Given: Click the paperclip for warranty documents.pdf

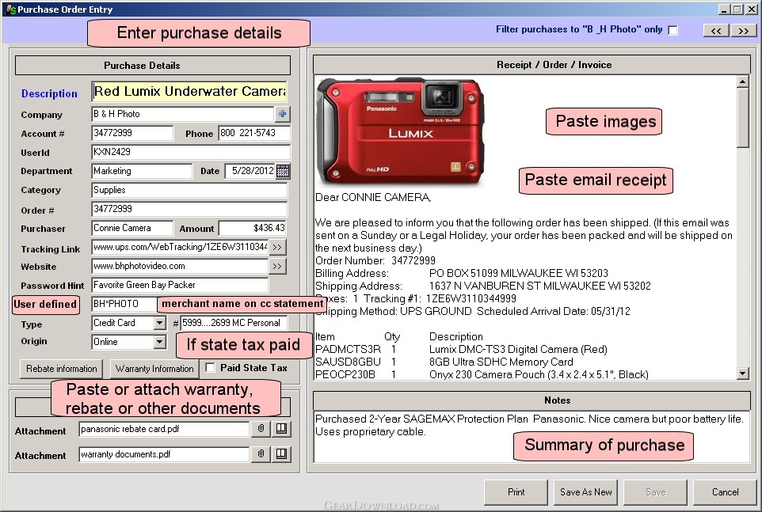Looking at the screenshot, I should coord(261,453).
